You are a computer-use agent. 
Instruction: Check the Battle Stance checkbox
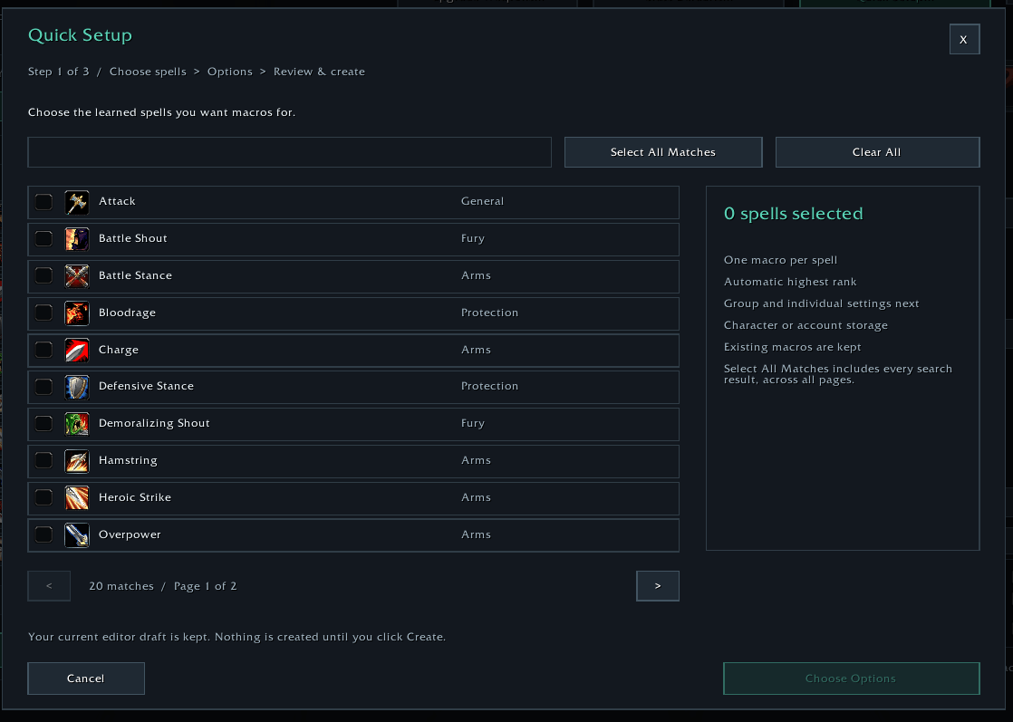coord(43,275)
